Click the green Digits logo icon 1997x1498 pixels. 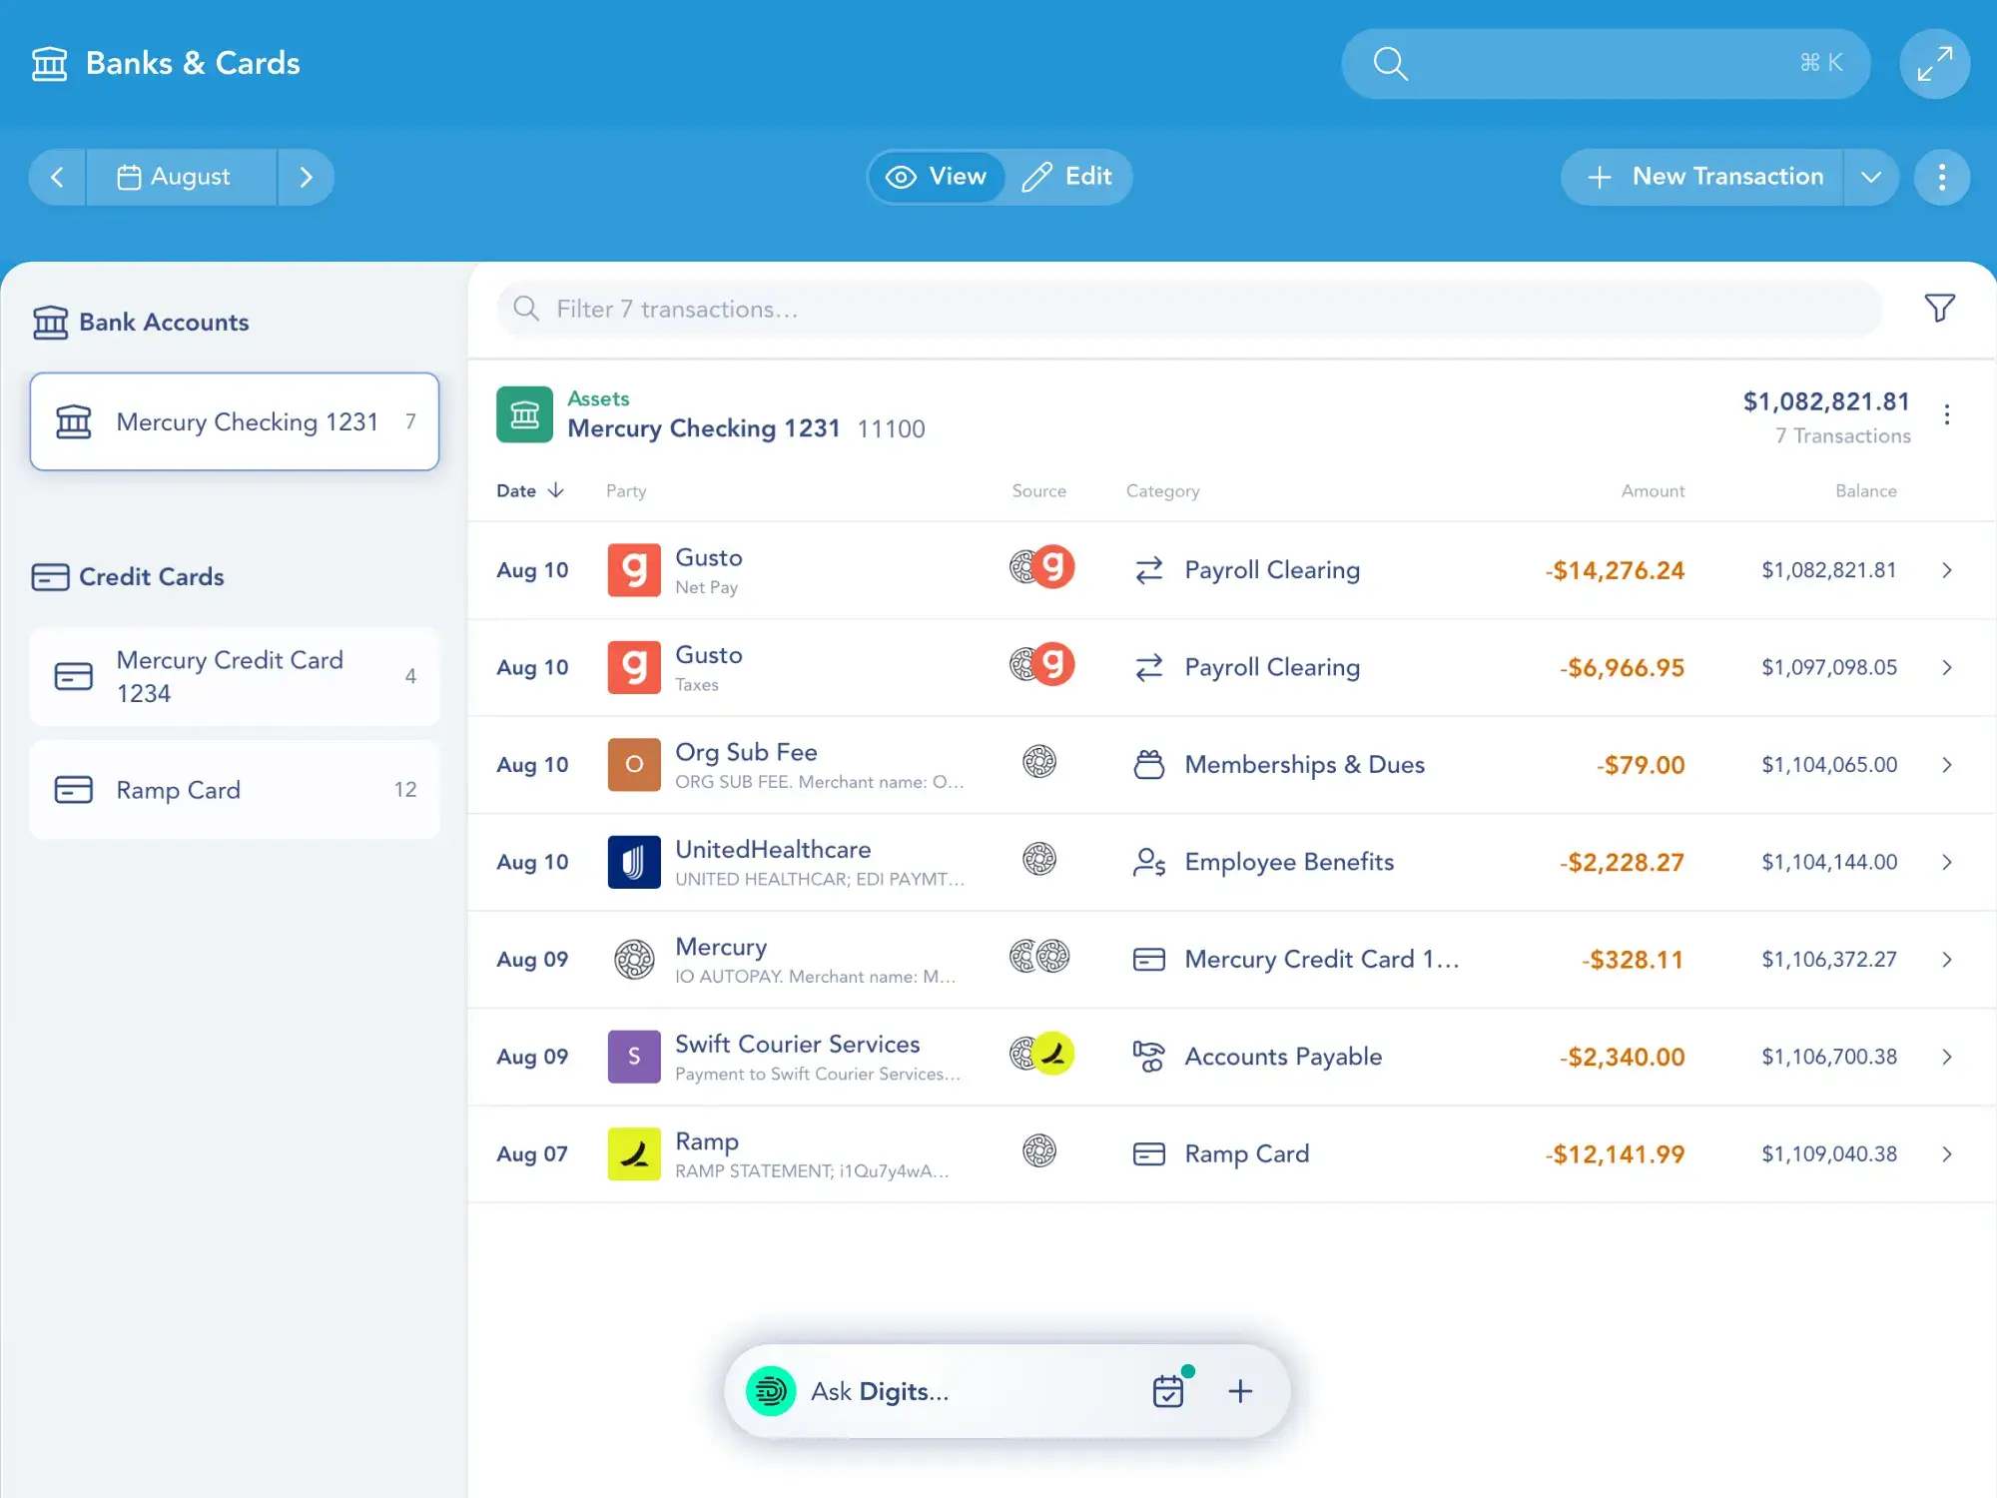pos(771,1390)
